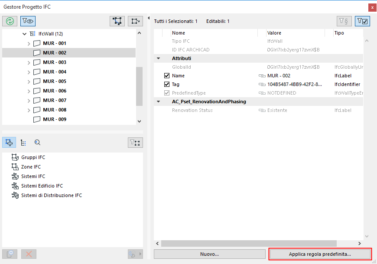Viewport: 377px width, 264px height.
Task: Click the properties horizontal scrollbar right arrow
Action: pos(359,243)
